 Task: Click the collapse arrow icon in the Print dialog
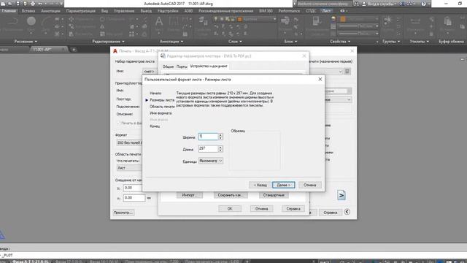(x=347, y=212)
